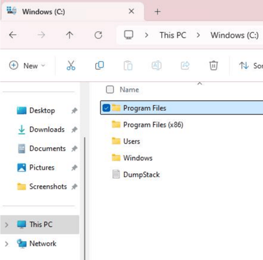Go up one folder level
This screenshot has height=260, width=263.
[x=69, y=35]
